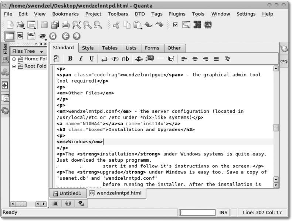Open the Files Tree dropdown arrow
Viewport: 292px width, 221px height.
pyautogui.click(x=41, y=52)
